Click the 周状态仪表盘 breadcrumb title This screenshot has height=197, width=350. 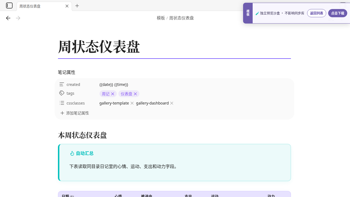click(181, 18)
